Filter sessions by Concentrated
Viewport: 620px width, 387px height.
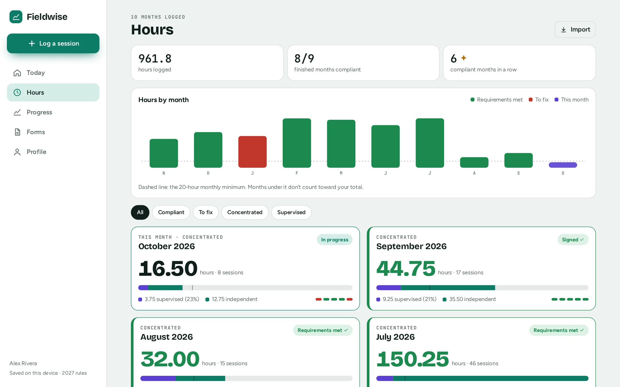[245, 212]
